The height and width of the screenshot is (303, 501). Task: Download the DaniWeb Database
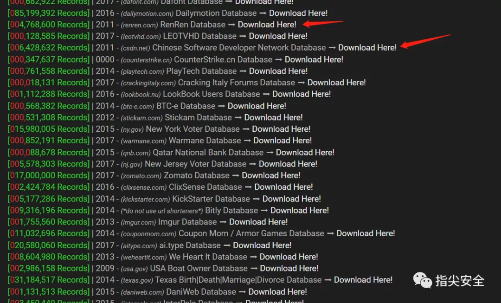pos(278,291)
